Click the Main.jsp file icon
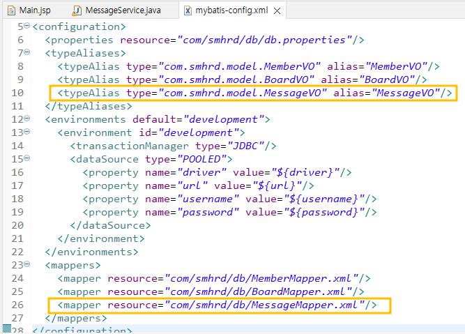Image resolution: width=465 pixels, height=334 pixels. click(x=11, y=10)
